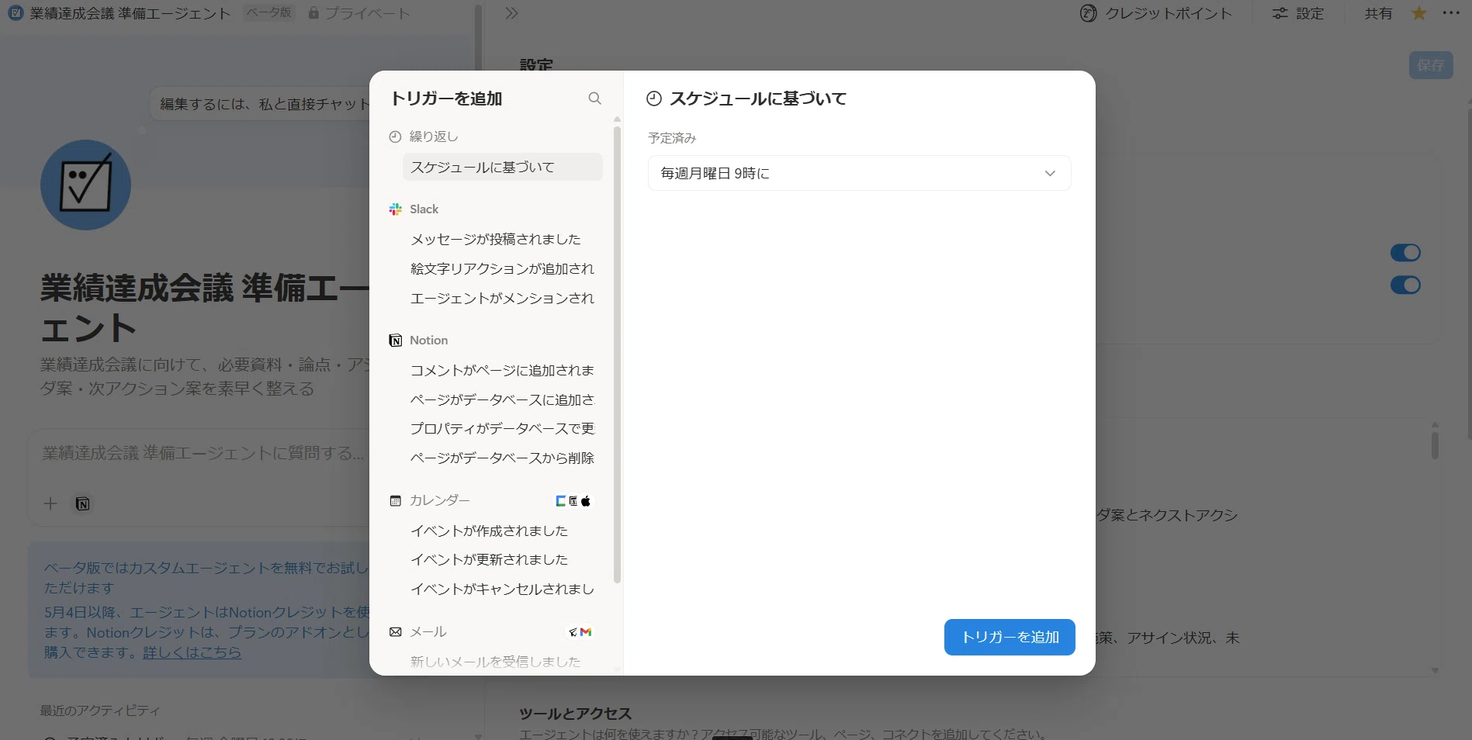Click the mail provider icons
The height and width of the screenshot is (740, 1472).
tap(580, 632)
